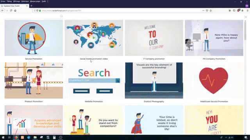The image size is (250, 140).
Task: Go to the browser home page
Action: click(x=15, y=10)
